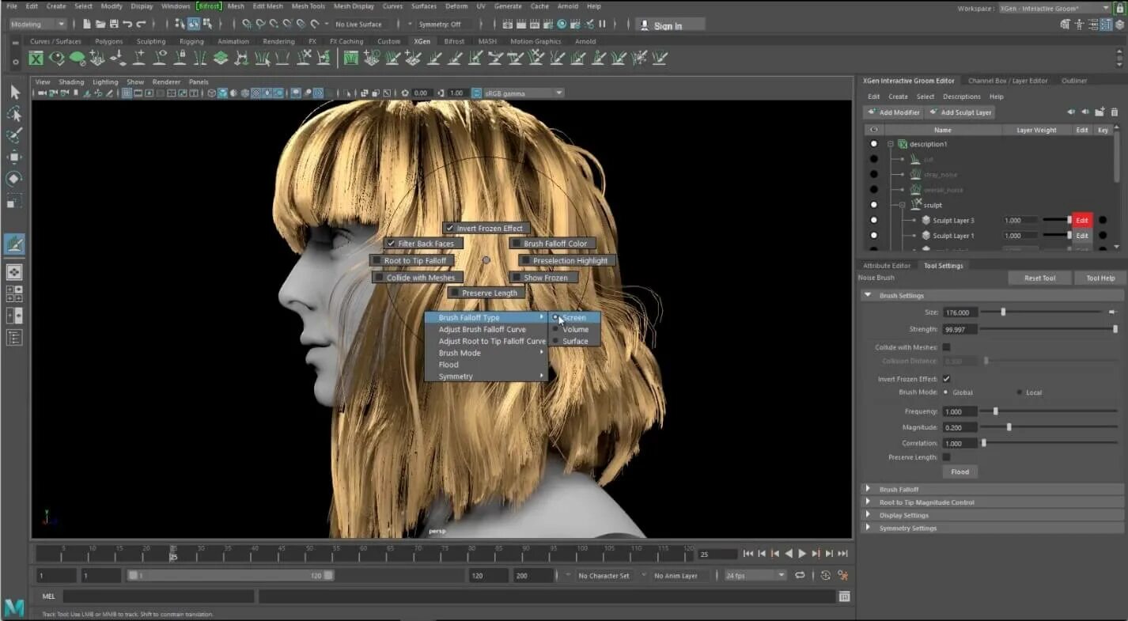The width and height of the screenshot is (1128, 621).
Task: Select the Local brush mode radio button
Action: click(x=1019, y=392)
